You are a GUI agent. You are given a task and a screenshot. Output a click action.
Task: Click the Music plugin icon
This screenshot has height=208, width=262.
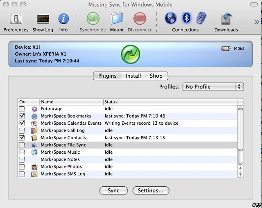pos(34,152)
